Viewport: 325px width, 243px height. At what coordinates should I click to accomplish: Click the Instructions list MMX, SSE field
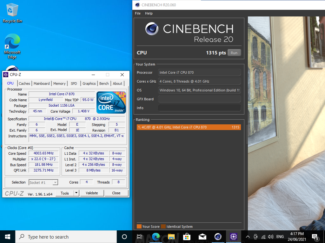coord(77,138)
